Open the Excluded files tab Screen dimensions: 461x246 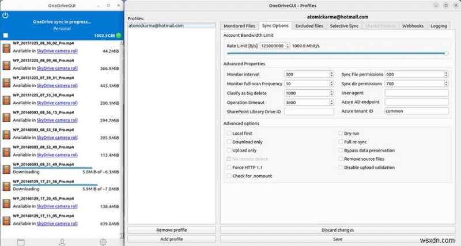309,26
